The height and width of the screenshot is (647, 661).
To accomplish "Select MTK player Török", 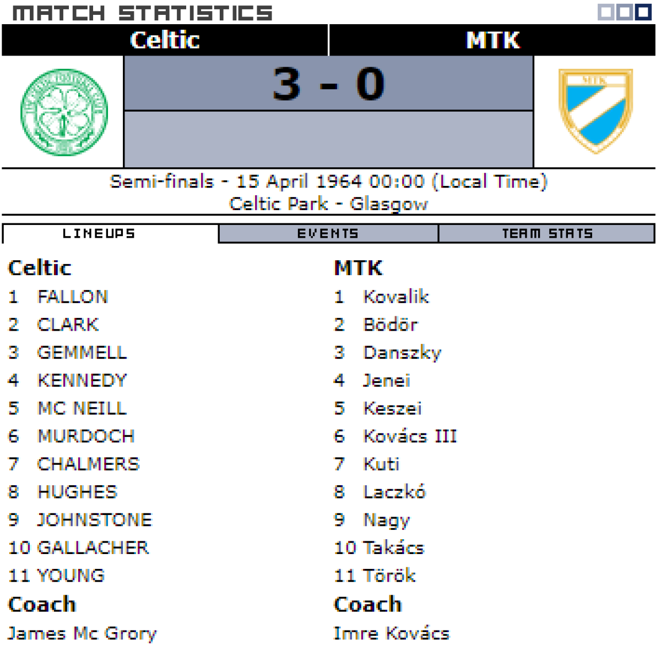I will tap(389, 575).
